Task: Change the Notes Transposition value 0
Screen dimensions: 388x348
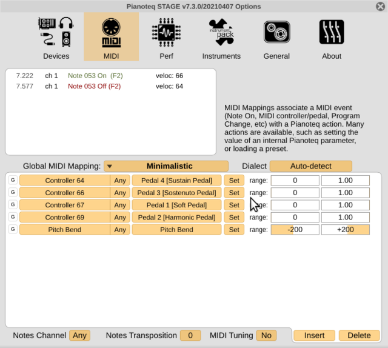Action: coord(190,335)
